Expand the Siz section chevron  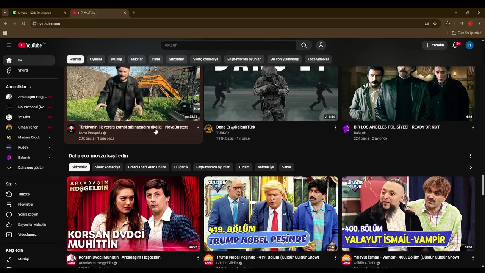click(16, 184)
